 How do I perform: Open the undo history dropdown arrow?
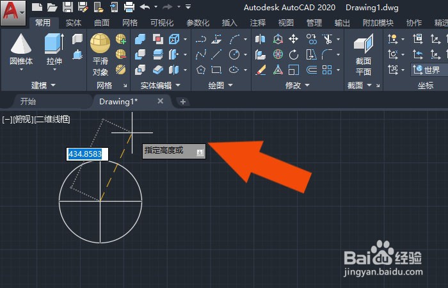(x=156, y=6)
